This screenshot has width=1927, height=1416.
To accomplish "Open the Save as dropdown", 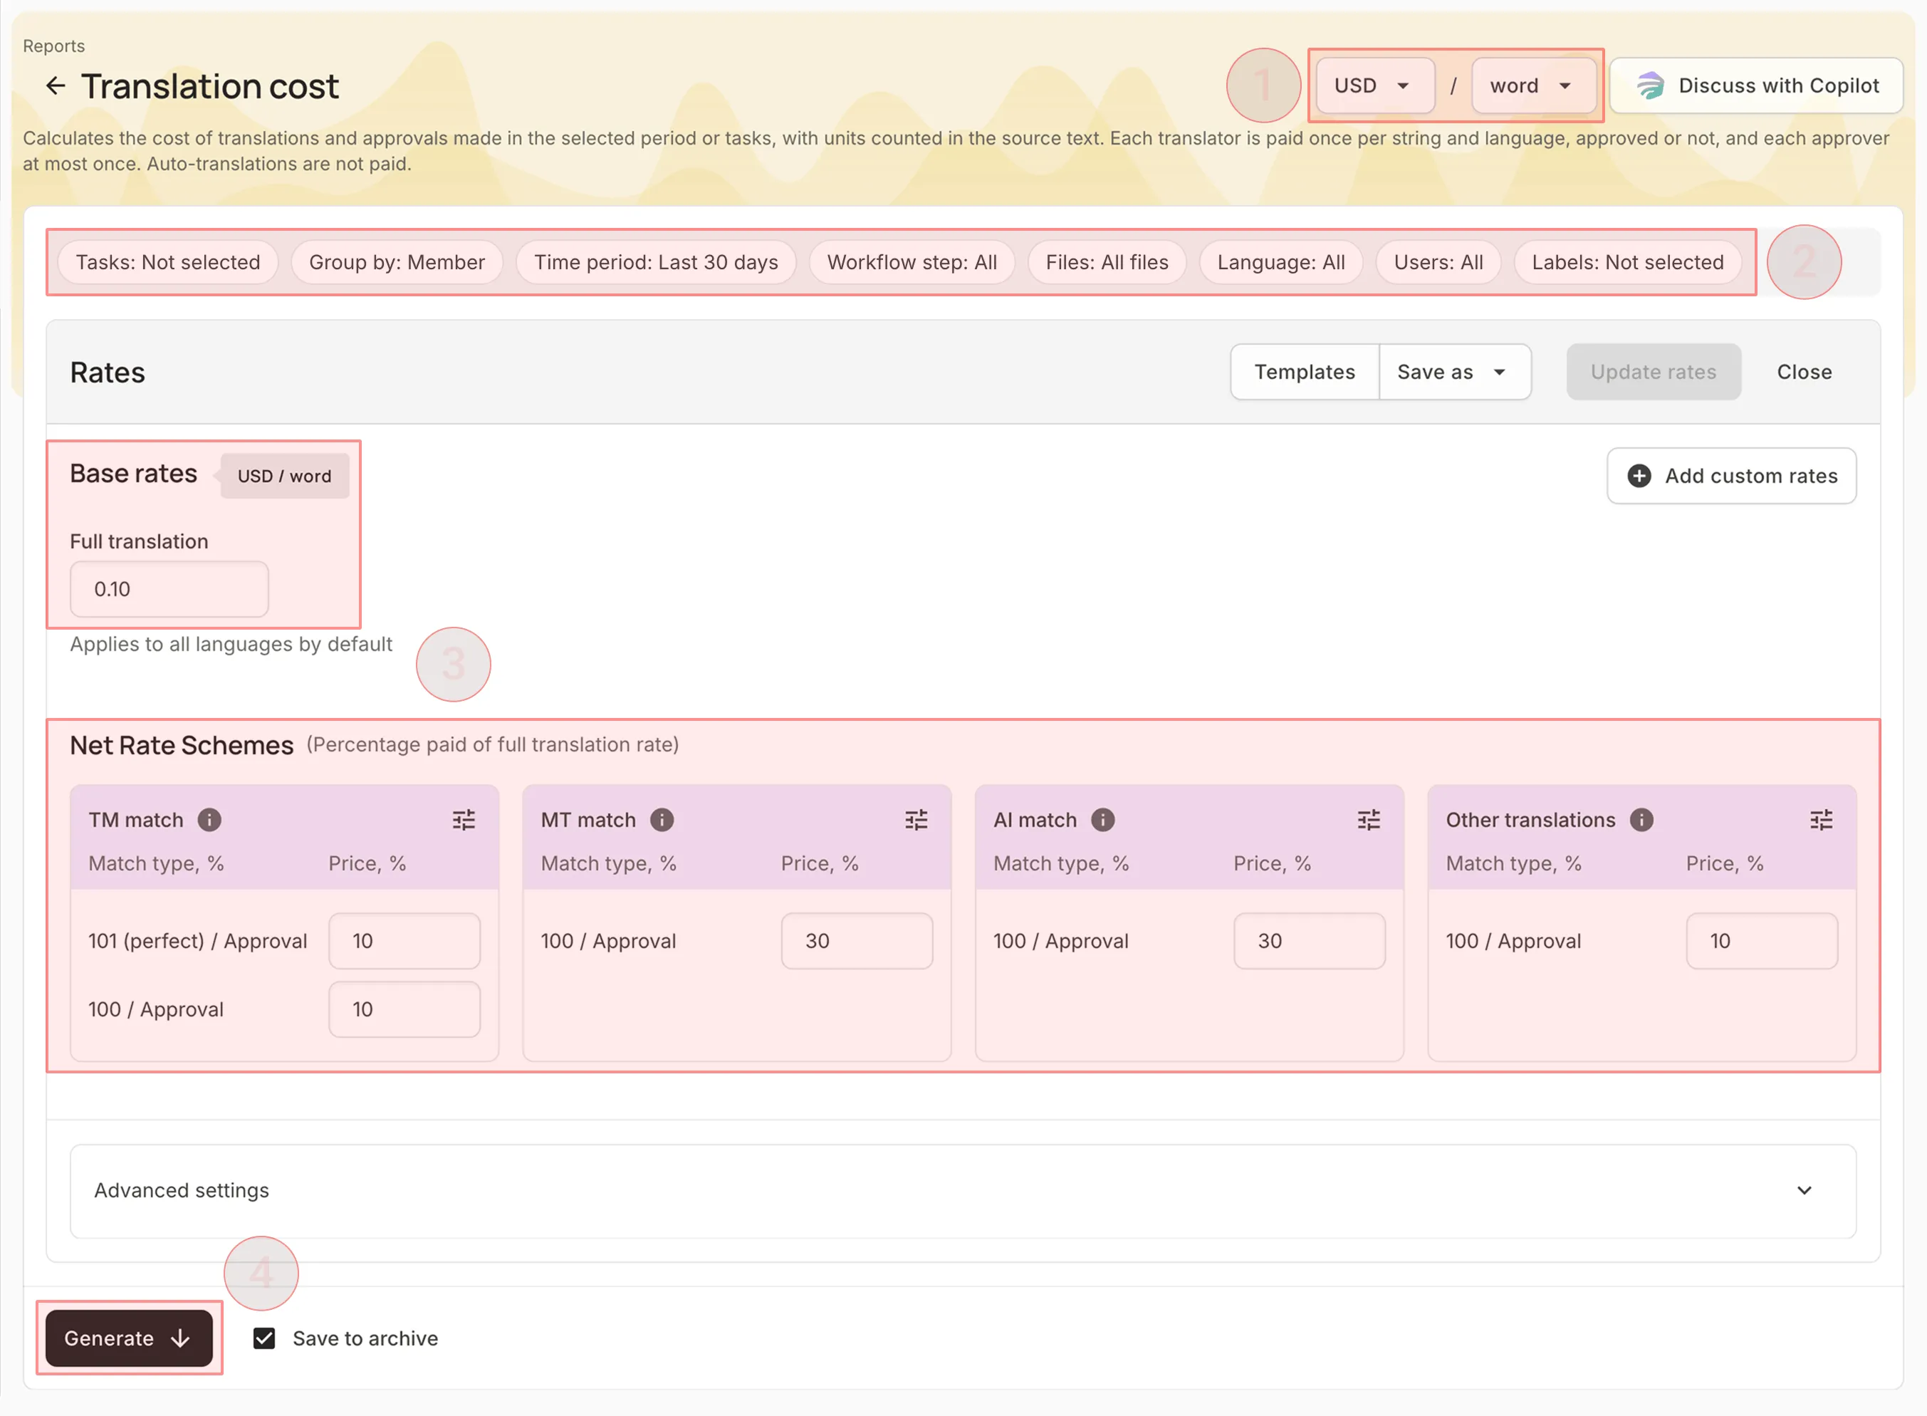I will point(1455,372).
